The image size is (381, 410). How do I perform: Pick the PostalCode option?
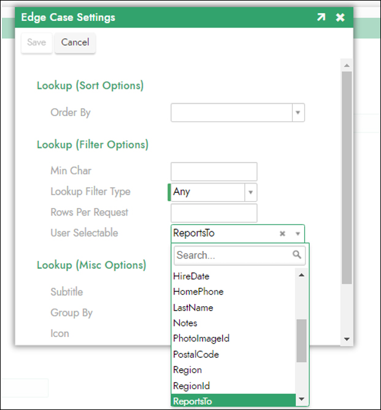coord(196,354)
